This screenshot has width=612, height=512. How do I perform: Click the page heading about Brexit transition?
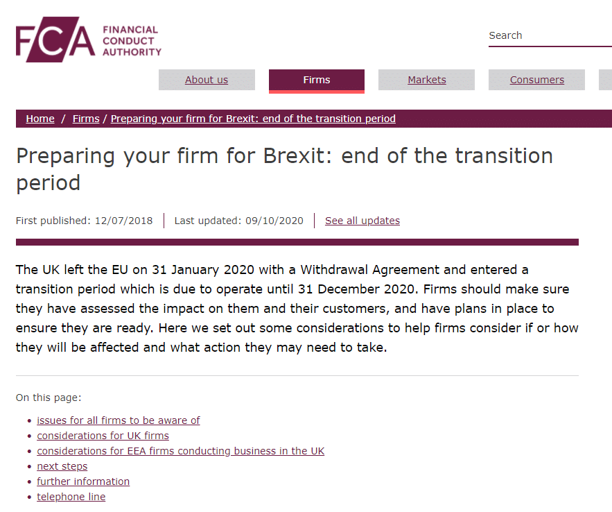[284, 169]
